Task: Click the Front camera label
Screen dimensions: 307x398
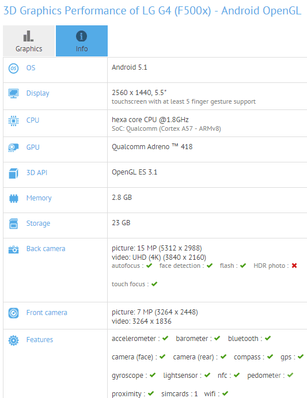Action: click(x=47, y=313)
